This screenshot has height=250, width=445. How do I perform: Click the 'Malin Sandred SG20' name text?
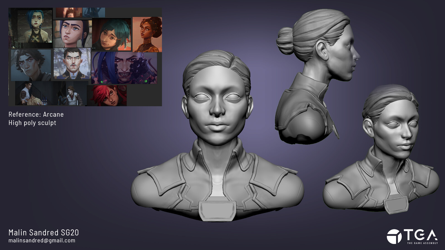(44, 232)
